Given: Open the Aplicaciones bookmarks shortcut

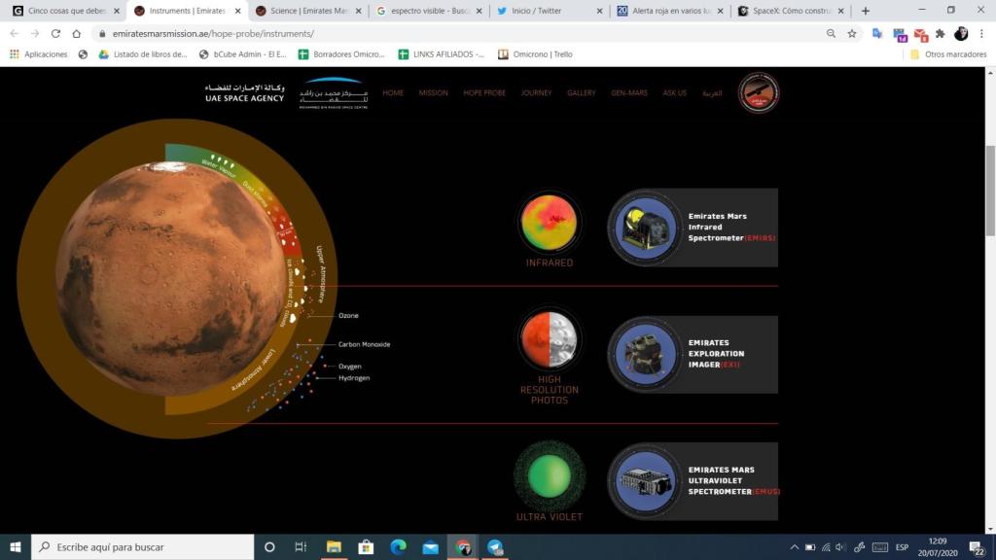Looking at the screenshot, I should [38, 54].
